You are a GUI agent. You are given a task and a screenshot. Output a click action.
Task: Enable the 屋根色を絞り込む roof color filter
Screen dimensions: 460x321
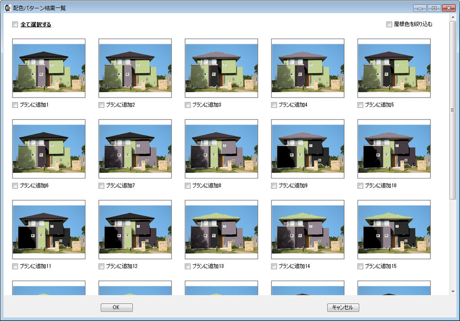(389, 24)
